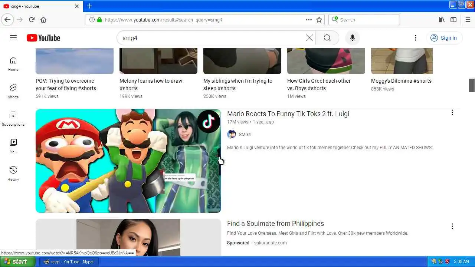The image size is (475, 267).
Task: Click the Girls Greet short thumbnail
Action: (326, 61)
